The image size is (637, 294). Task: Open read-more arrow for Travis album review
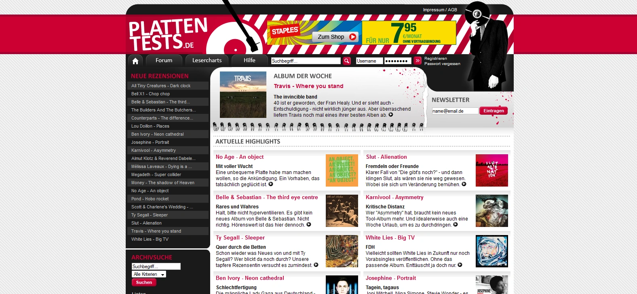tap(391, 115)
